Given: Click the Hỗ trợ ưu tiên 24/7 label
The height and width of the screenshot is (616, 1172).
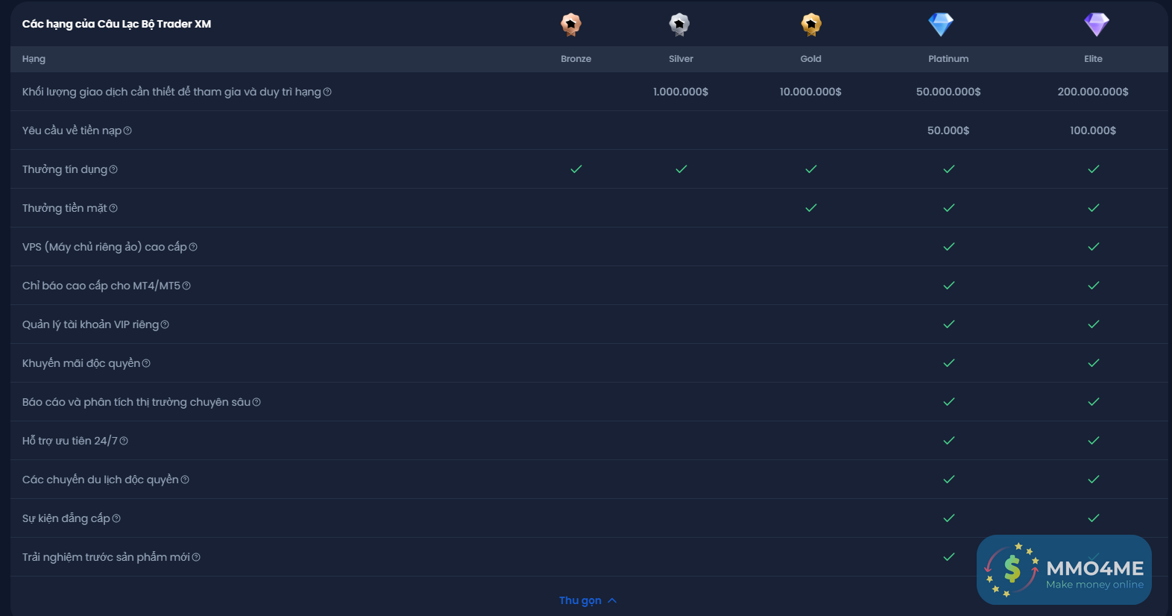Looking at the screenshot, I should [x=70, y=441].
